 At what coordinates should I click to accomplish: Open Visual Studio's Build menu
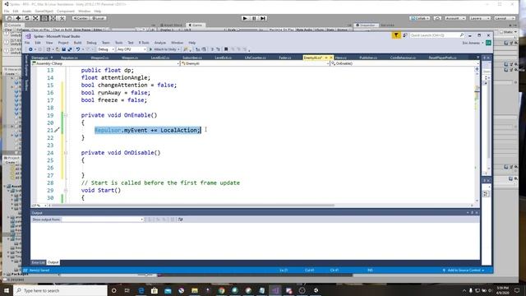click(77, 43)
